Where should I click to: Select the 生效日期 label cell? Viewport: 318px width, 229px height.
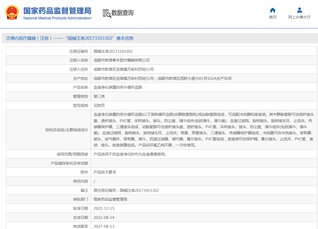tap(48, 218)
